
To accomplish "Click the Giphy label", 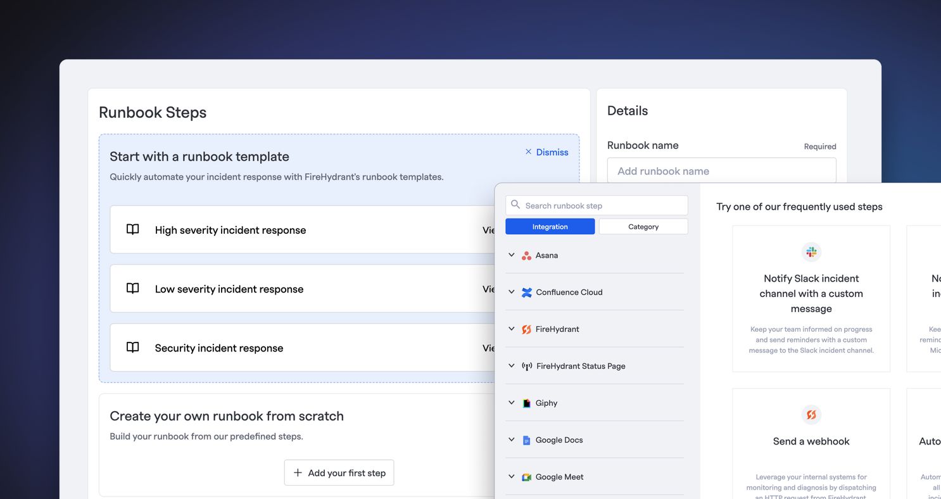I will tap(546, 403).
